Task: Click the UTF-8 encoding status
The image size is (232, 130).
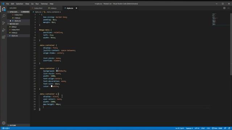Action: [x=197, y=128]
